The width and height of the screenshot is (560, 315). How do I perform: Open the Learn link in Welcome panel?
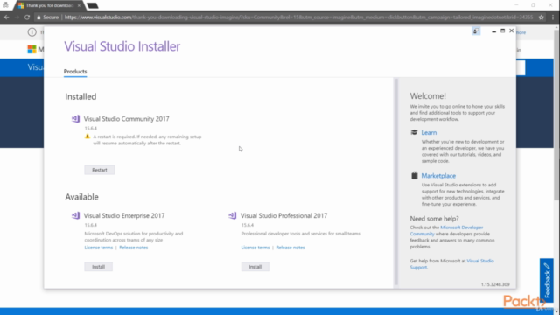tap(429, 132)
